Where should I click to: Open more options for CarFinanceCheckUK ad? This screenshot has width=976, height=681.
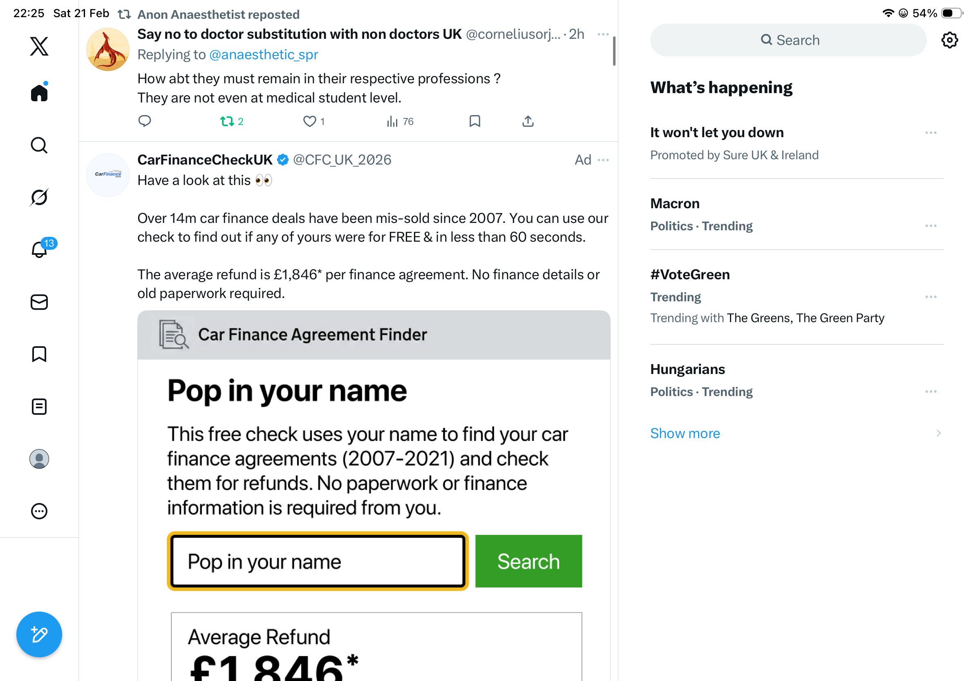pyautogui.click(x=603, y=160)
